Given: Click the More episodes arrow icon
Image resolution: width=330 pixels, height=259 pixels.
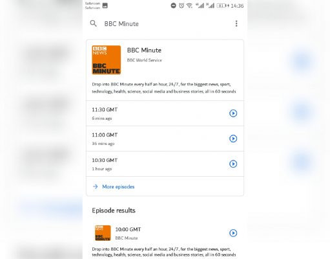Looking at the screenshot, I should 95,186.
